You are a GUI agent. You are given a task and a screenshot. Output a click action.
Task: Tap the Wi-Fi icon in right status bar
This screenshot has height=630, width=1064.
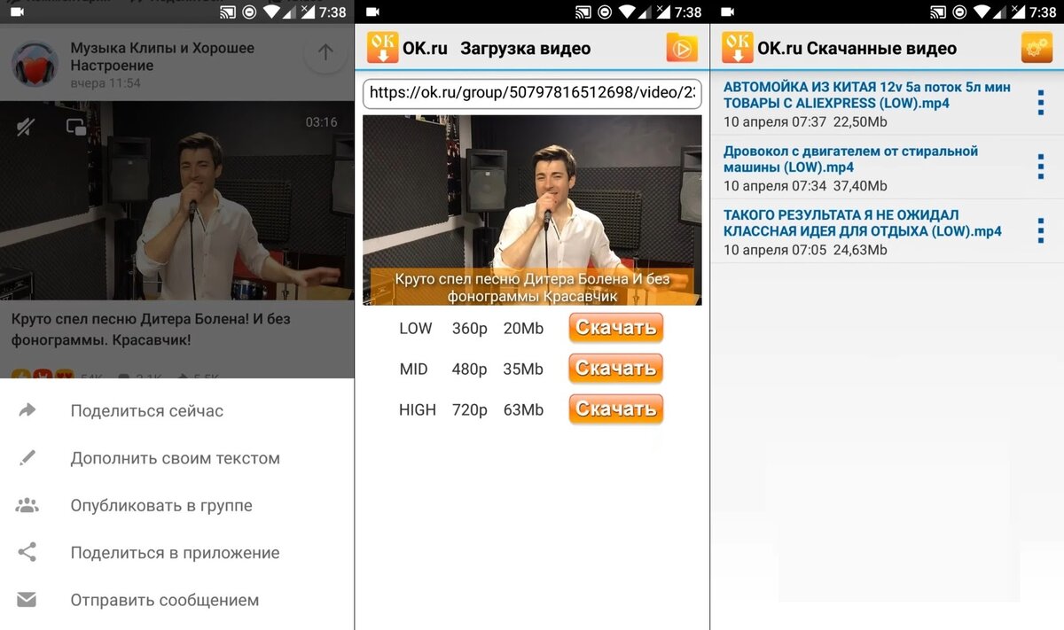[x=982, y=12]
